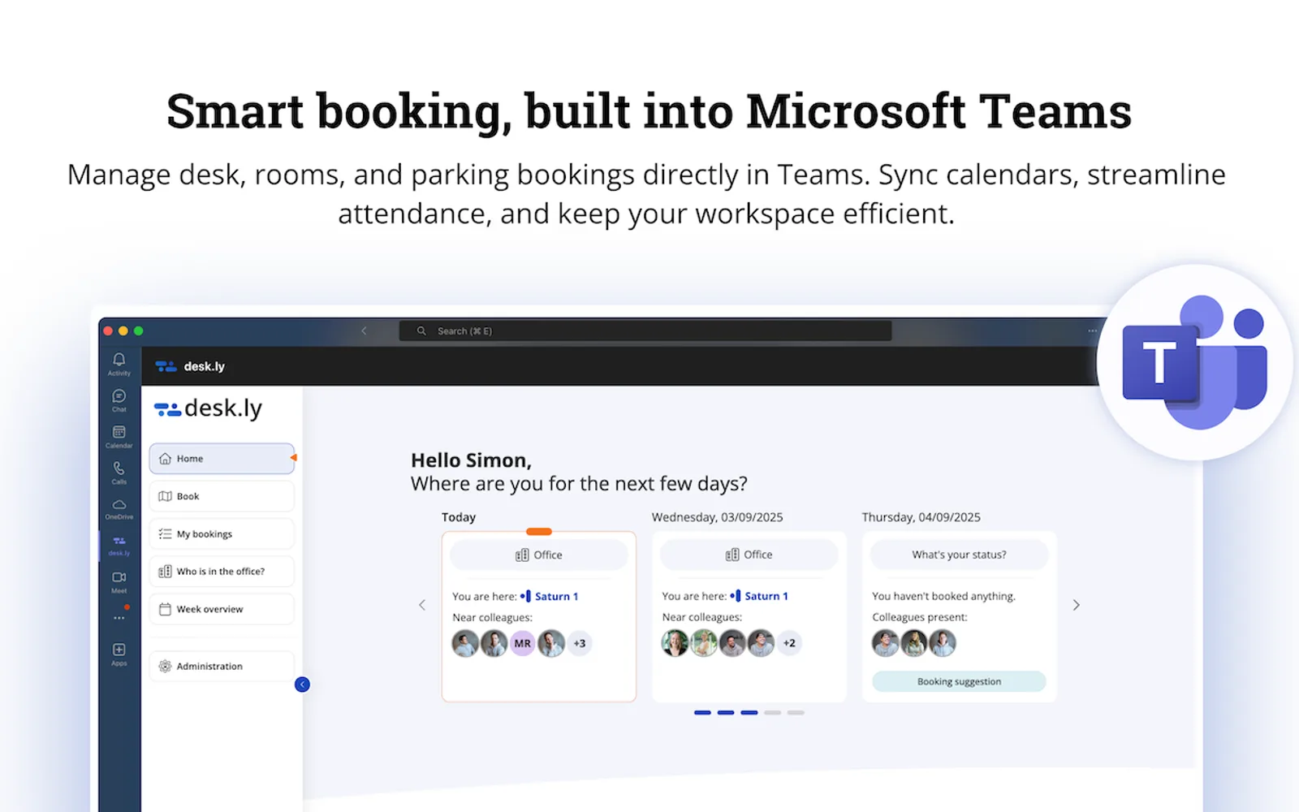This screenshot has width=1299, height=812.
Task: Click the Teams search field
Action: click(x=645, y=330)
